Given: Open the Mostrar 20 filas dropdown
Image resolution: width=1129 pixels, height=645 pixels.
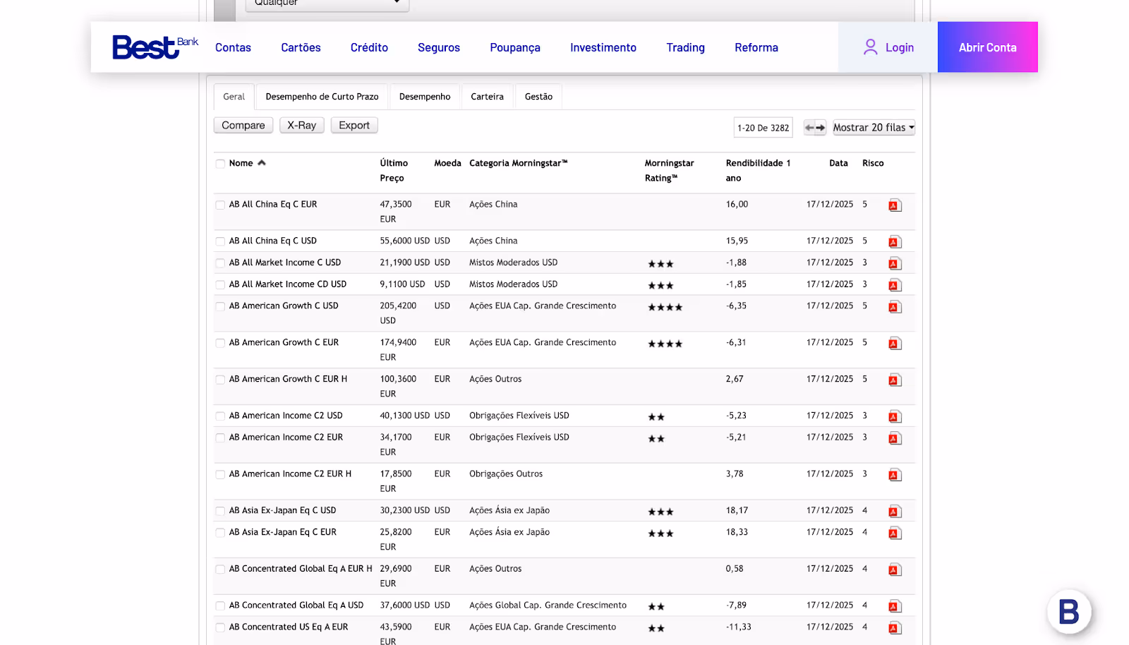Looking at the screenshot, I should tap(874, 128).
